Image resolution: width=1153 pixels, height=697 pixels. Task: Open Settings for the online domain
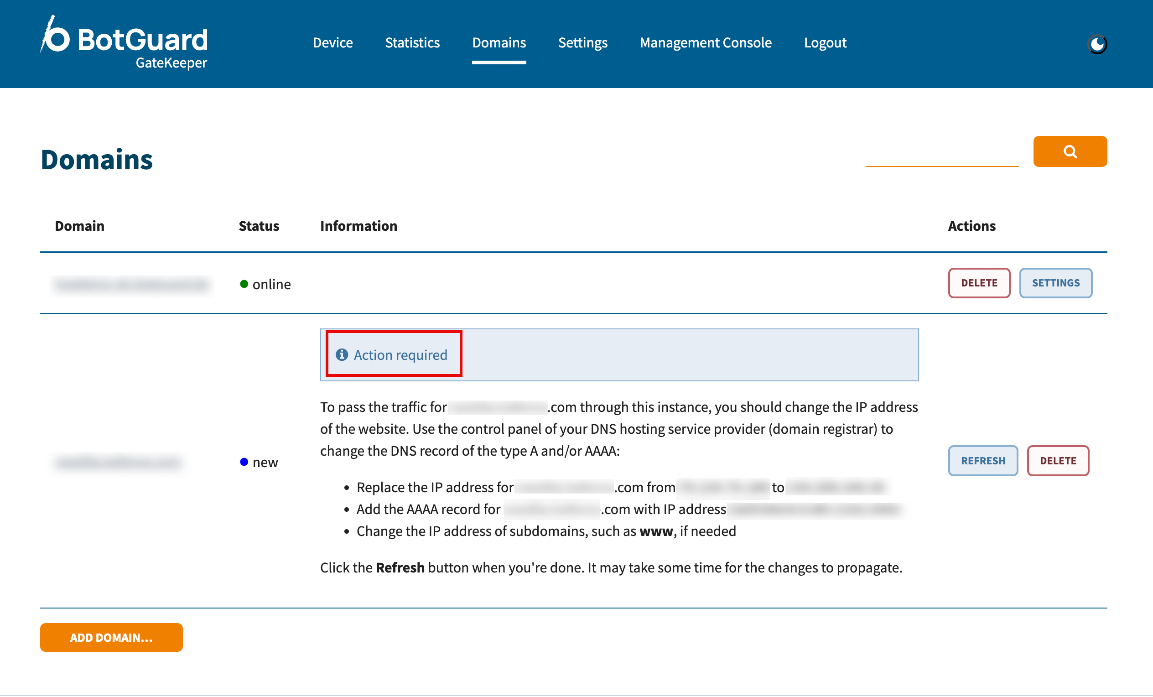[x=1055, y=283]
